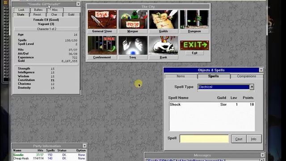Click the Option column header in Party Information
The width and height of the screenshot is (286, 161).
[x=81, y=150]
